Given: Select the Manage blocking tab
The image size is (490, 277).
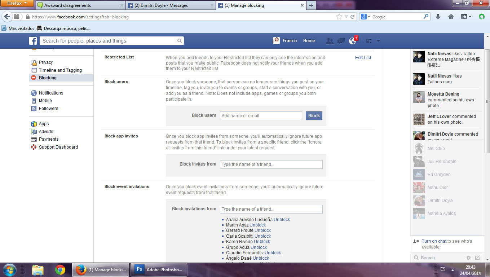Looking at the screenshot, I should tap(261, 5).
